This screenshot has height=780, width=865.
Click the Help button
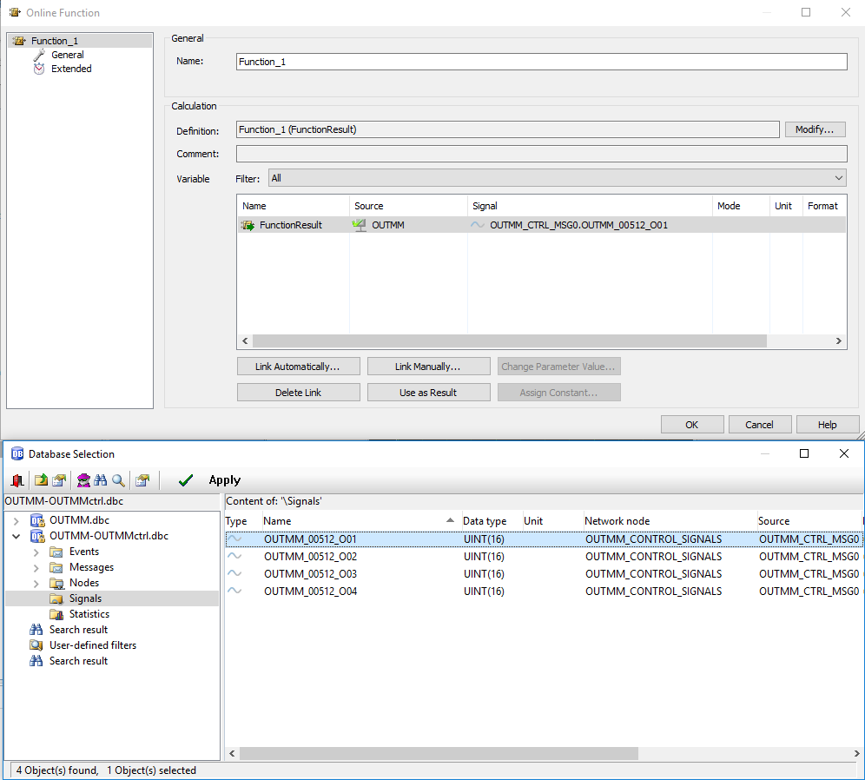(x=828, y=424)
